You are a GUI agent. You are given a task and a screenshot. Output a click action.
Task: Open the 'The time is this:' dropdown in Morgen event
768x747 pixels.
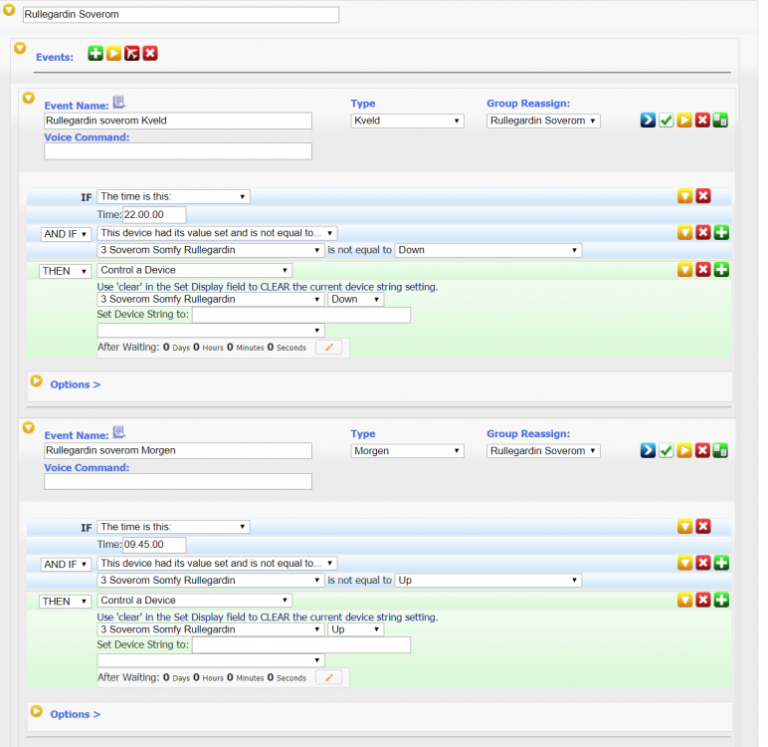point(173,527)
